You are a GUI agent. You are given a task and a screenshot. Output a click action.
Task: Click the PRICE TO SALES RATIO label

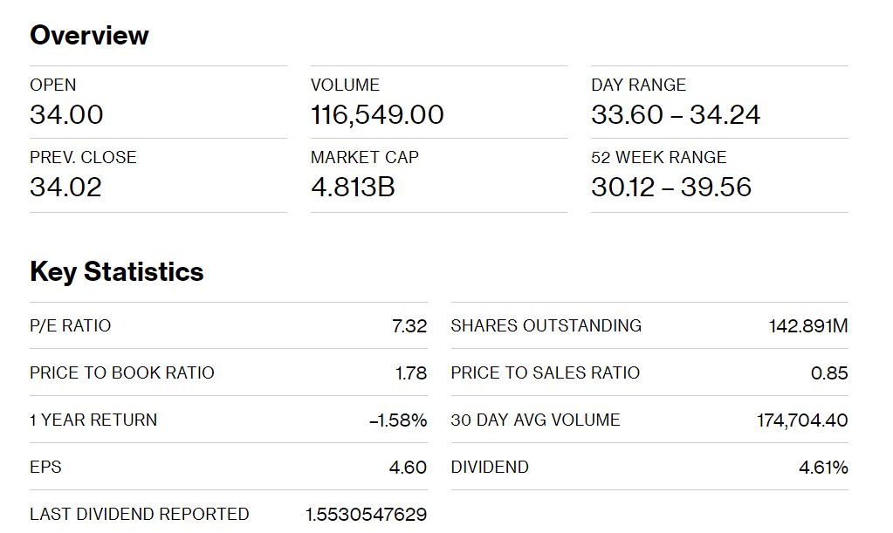click(x=545, y=373)
